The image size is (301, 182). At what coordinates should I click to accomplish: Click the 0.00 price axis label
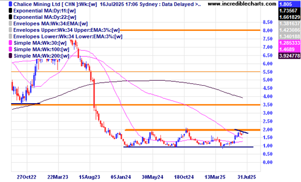click(267, 162)
